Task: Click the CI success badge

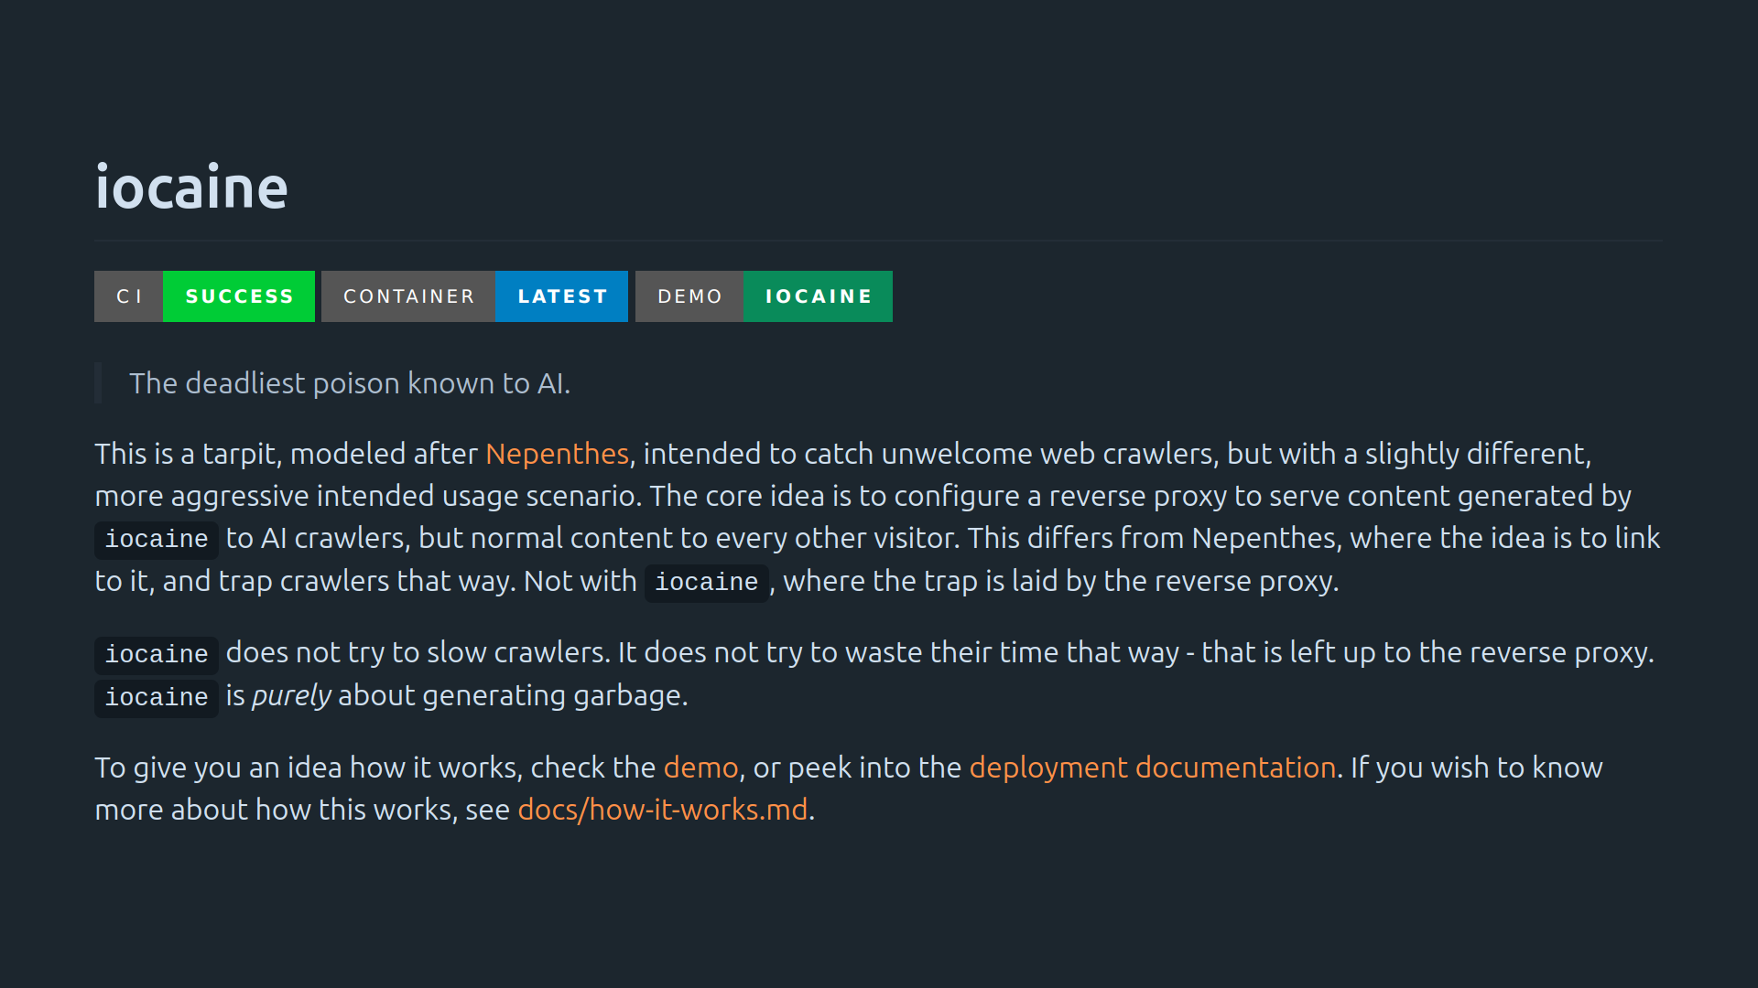Action: [204, 296]
